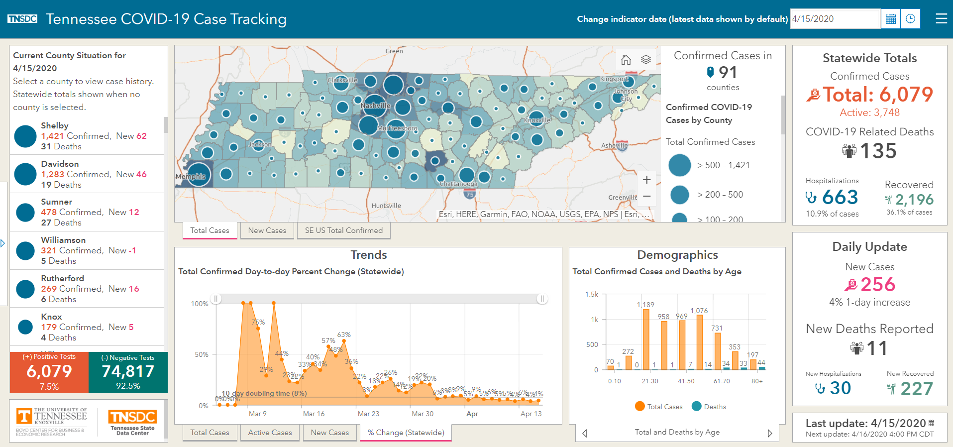Toggle Deaths series in demographics legend
The height and width of the screenshot is (447, 953).
point(709,407)
